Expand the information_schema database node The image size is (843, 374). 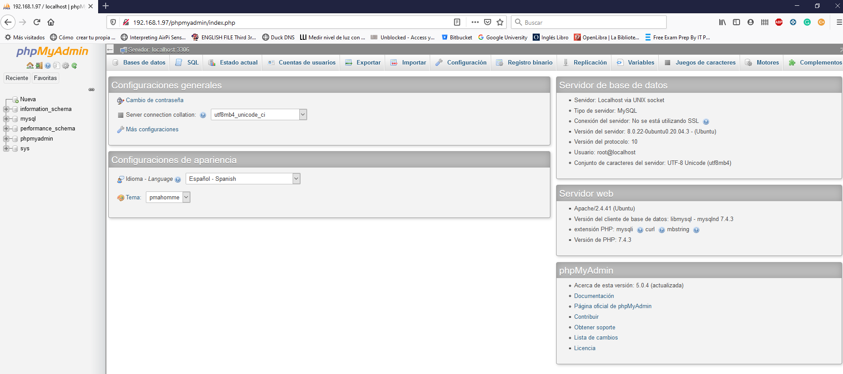point(6,109)
